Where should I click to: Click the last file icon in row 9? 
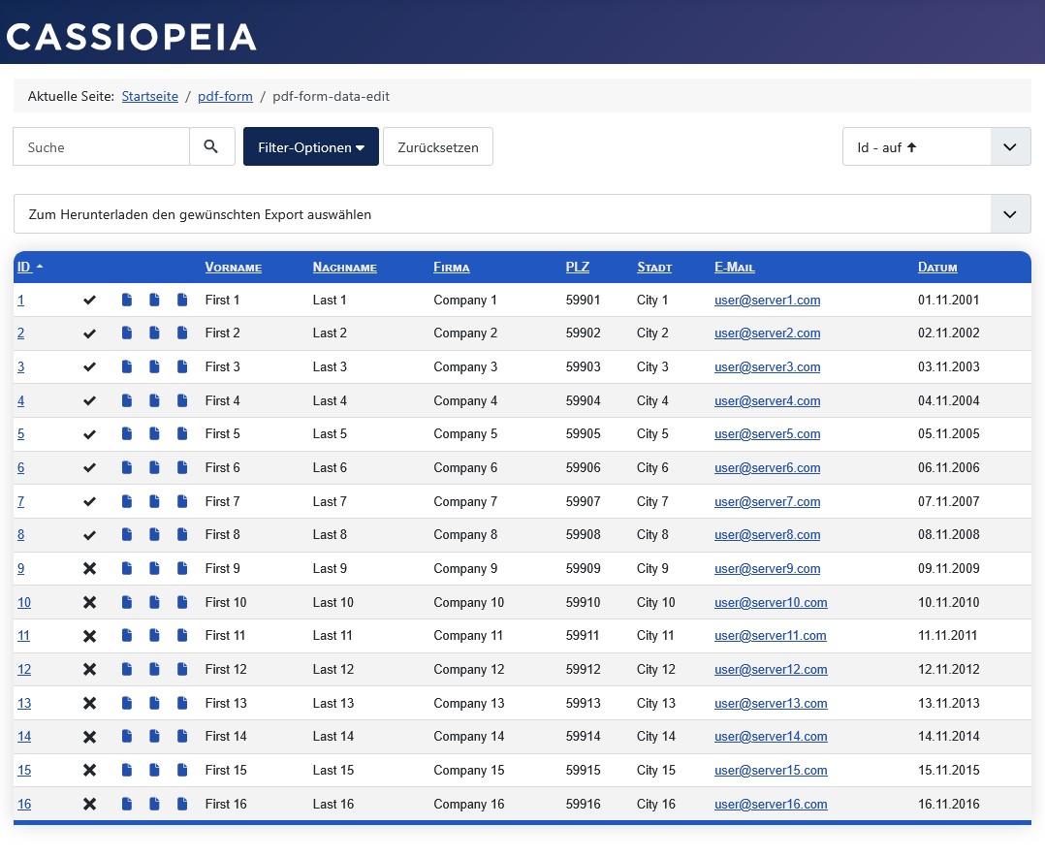(x=182, y=569)
